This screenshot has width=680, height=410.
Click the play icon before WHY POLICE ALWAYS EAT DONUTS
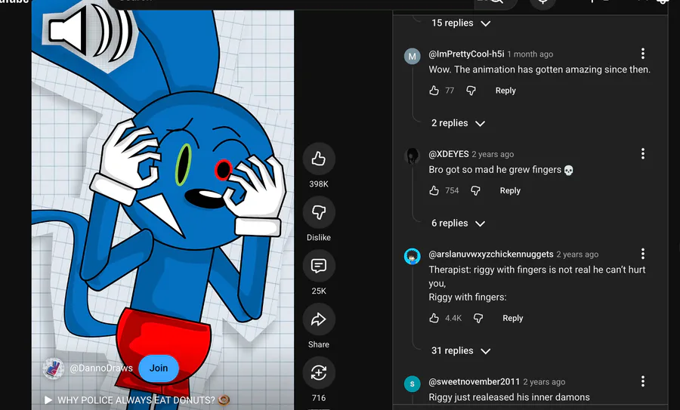pyautogui.click(x=48, y=399)
